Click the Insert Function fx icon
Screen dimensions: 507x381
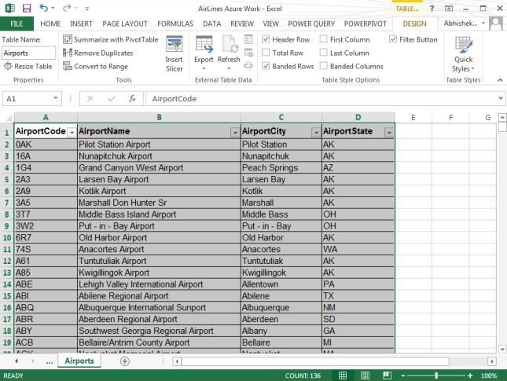pos(132,98)
